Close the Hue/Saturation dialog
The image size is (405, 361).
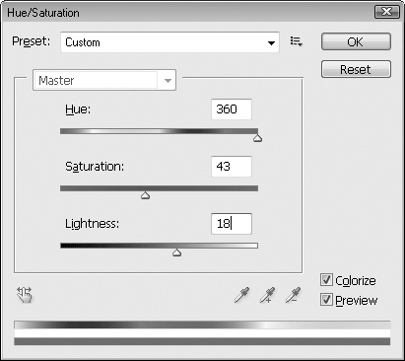(x=387, y=12)
